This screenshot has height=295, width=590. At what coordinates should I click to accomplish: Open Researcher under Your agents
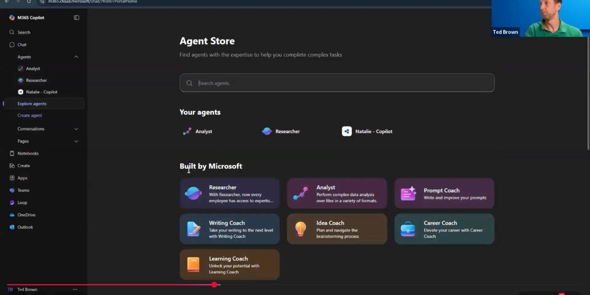[281, 131]
